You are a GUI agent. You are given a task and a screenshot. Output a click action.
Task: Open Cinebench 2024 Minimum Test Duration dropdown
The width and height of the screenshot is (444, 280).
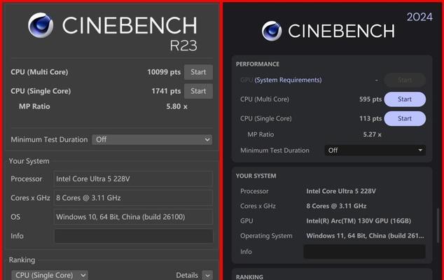point(375,150)
